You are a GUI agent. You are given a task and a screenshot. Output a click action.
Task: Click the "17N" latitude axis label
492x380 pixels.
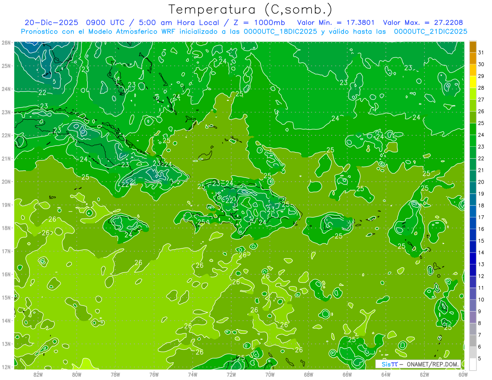[6, 251]
